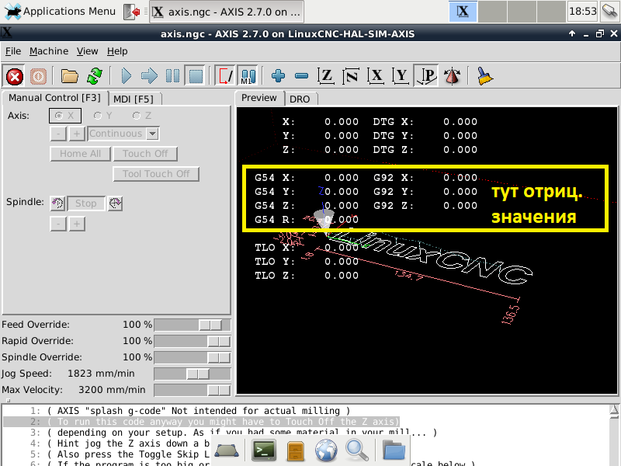Start spindle clockwise icon
621x466 pixels.
[x=115, y=203]
